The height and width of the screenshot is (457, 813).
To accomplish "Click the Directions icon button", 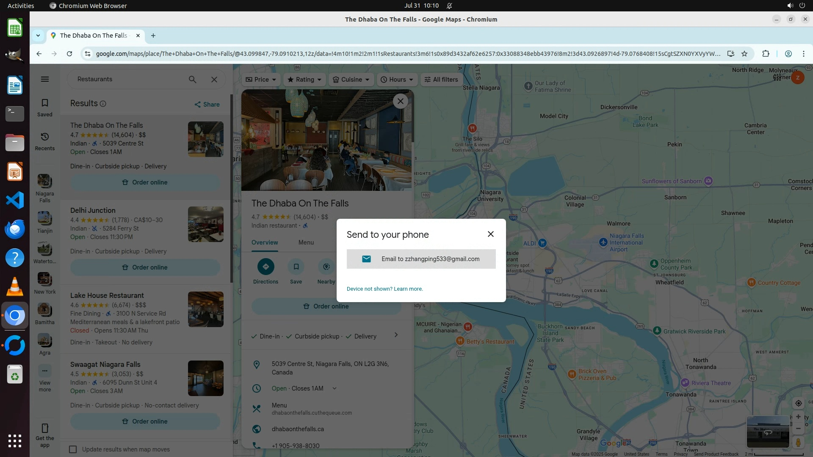I will (x=265, y=267).
